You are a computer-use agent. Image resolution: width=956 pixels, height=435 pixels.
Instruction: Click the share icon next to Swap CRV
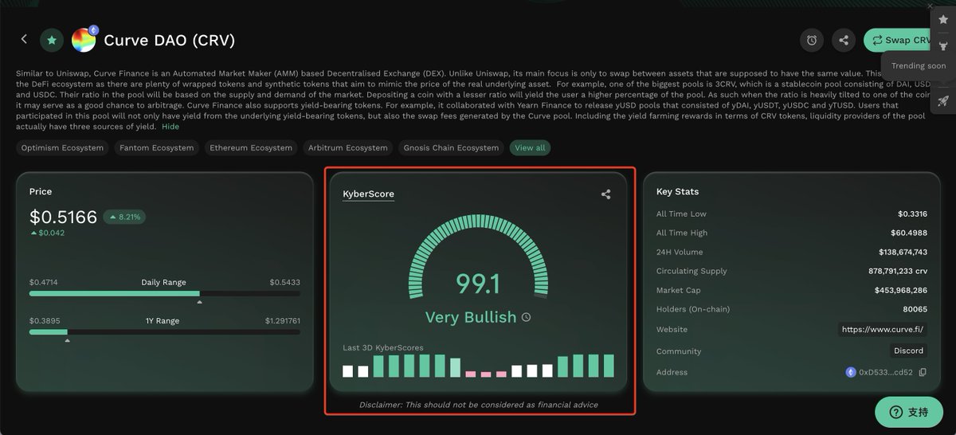click(x=843, y=40)
